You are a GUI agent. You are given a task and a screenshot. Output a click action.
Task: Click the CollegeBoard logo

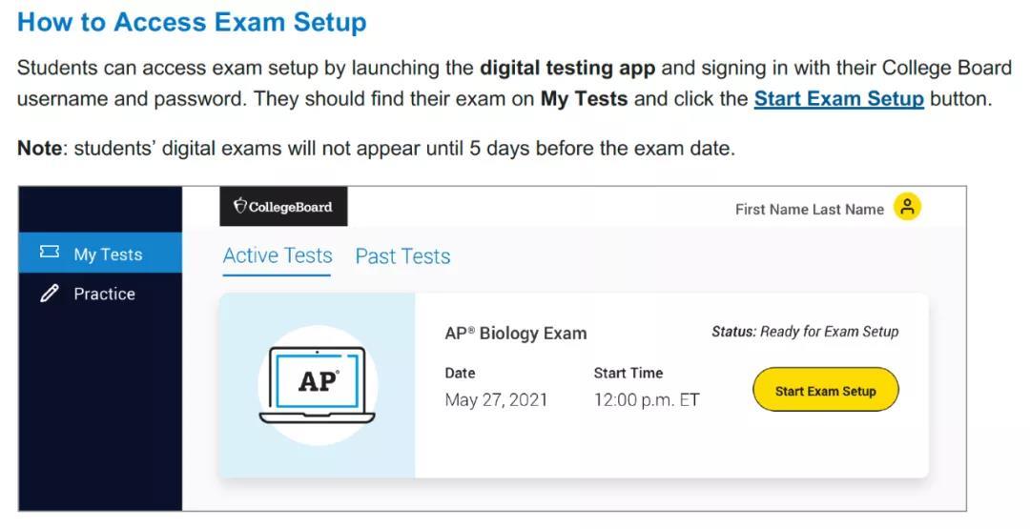(x=283, y=207)
